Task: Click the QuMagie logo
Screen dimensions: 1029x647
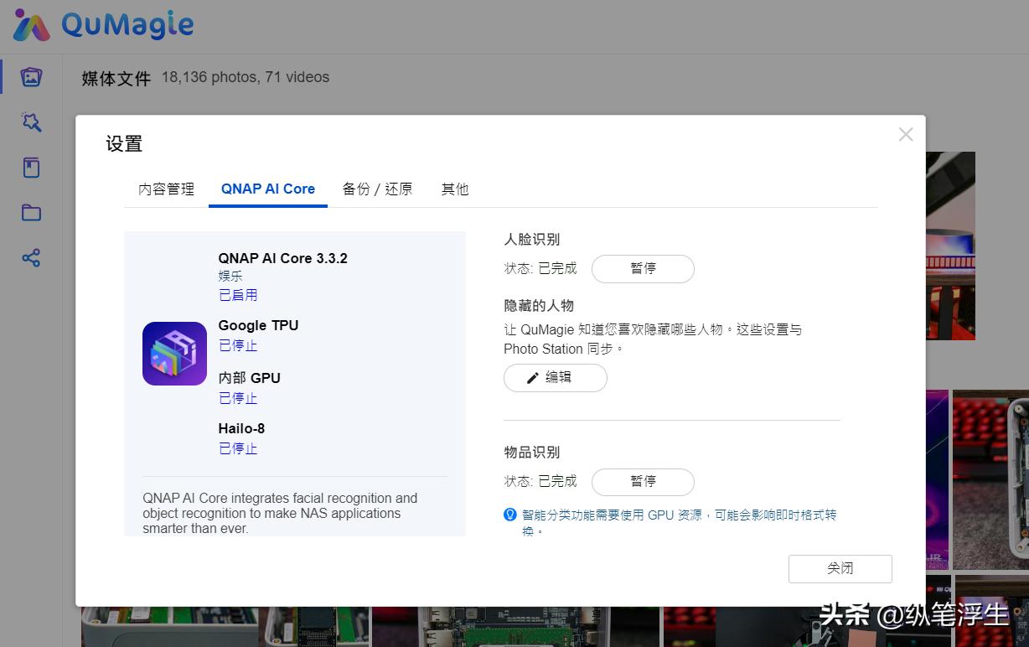Action: click(x=101, y=25)
